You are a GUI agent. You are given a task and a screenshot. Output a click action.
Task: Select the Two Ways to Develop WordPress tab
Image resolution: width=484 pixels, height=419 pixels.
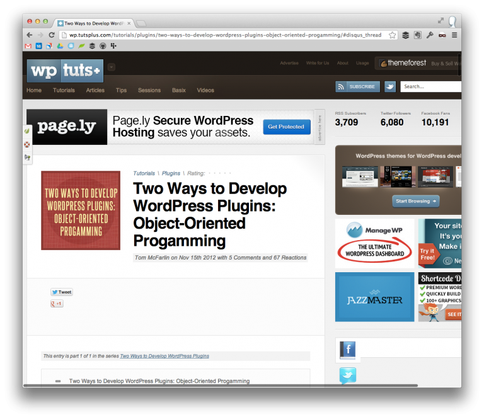[93, 23]
